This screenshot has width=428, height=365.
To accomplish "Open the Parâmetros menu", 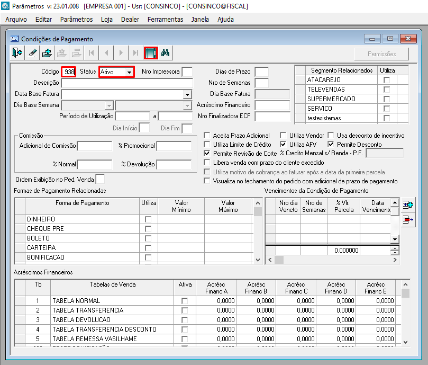I will [76, 20].
